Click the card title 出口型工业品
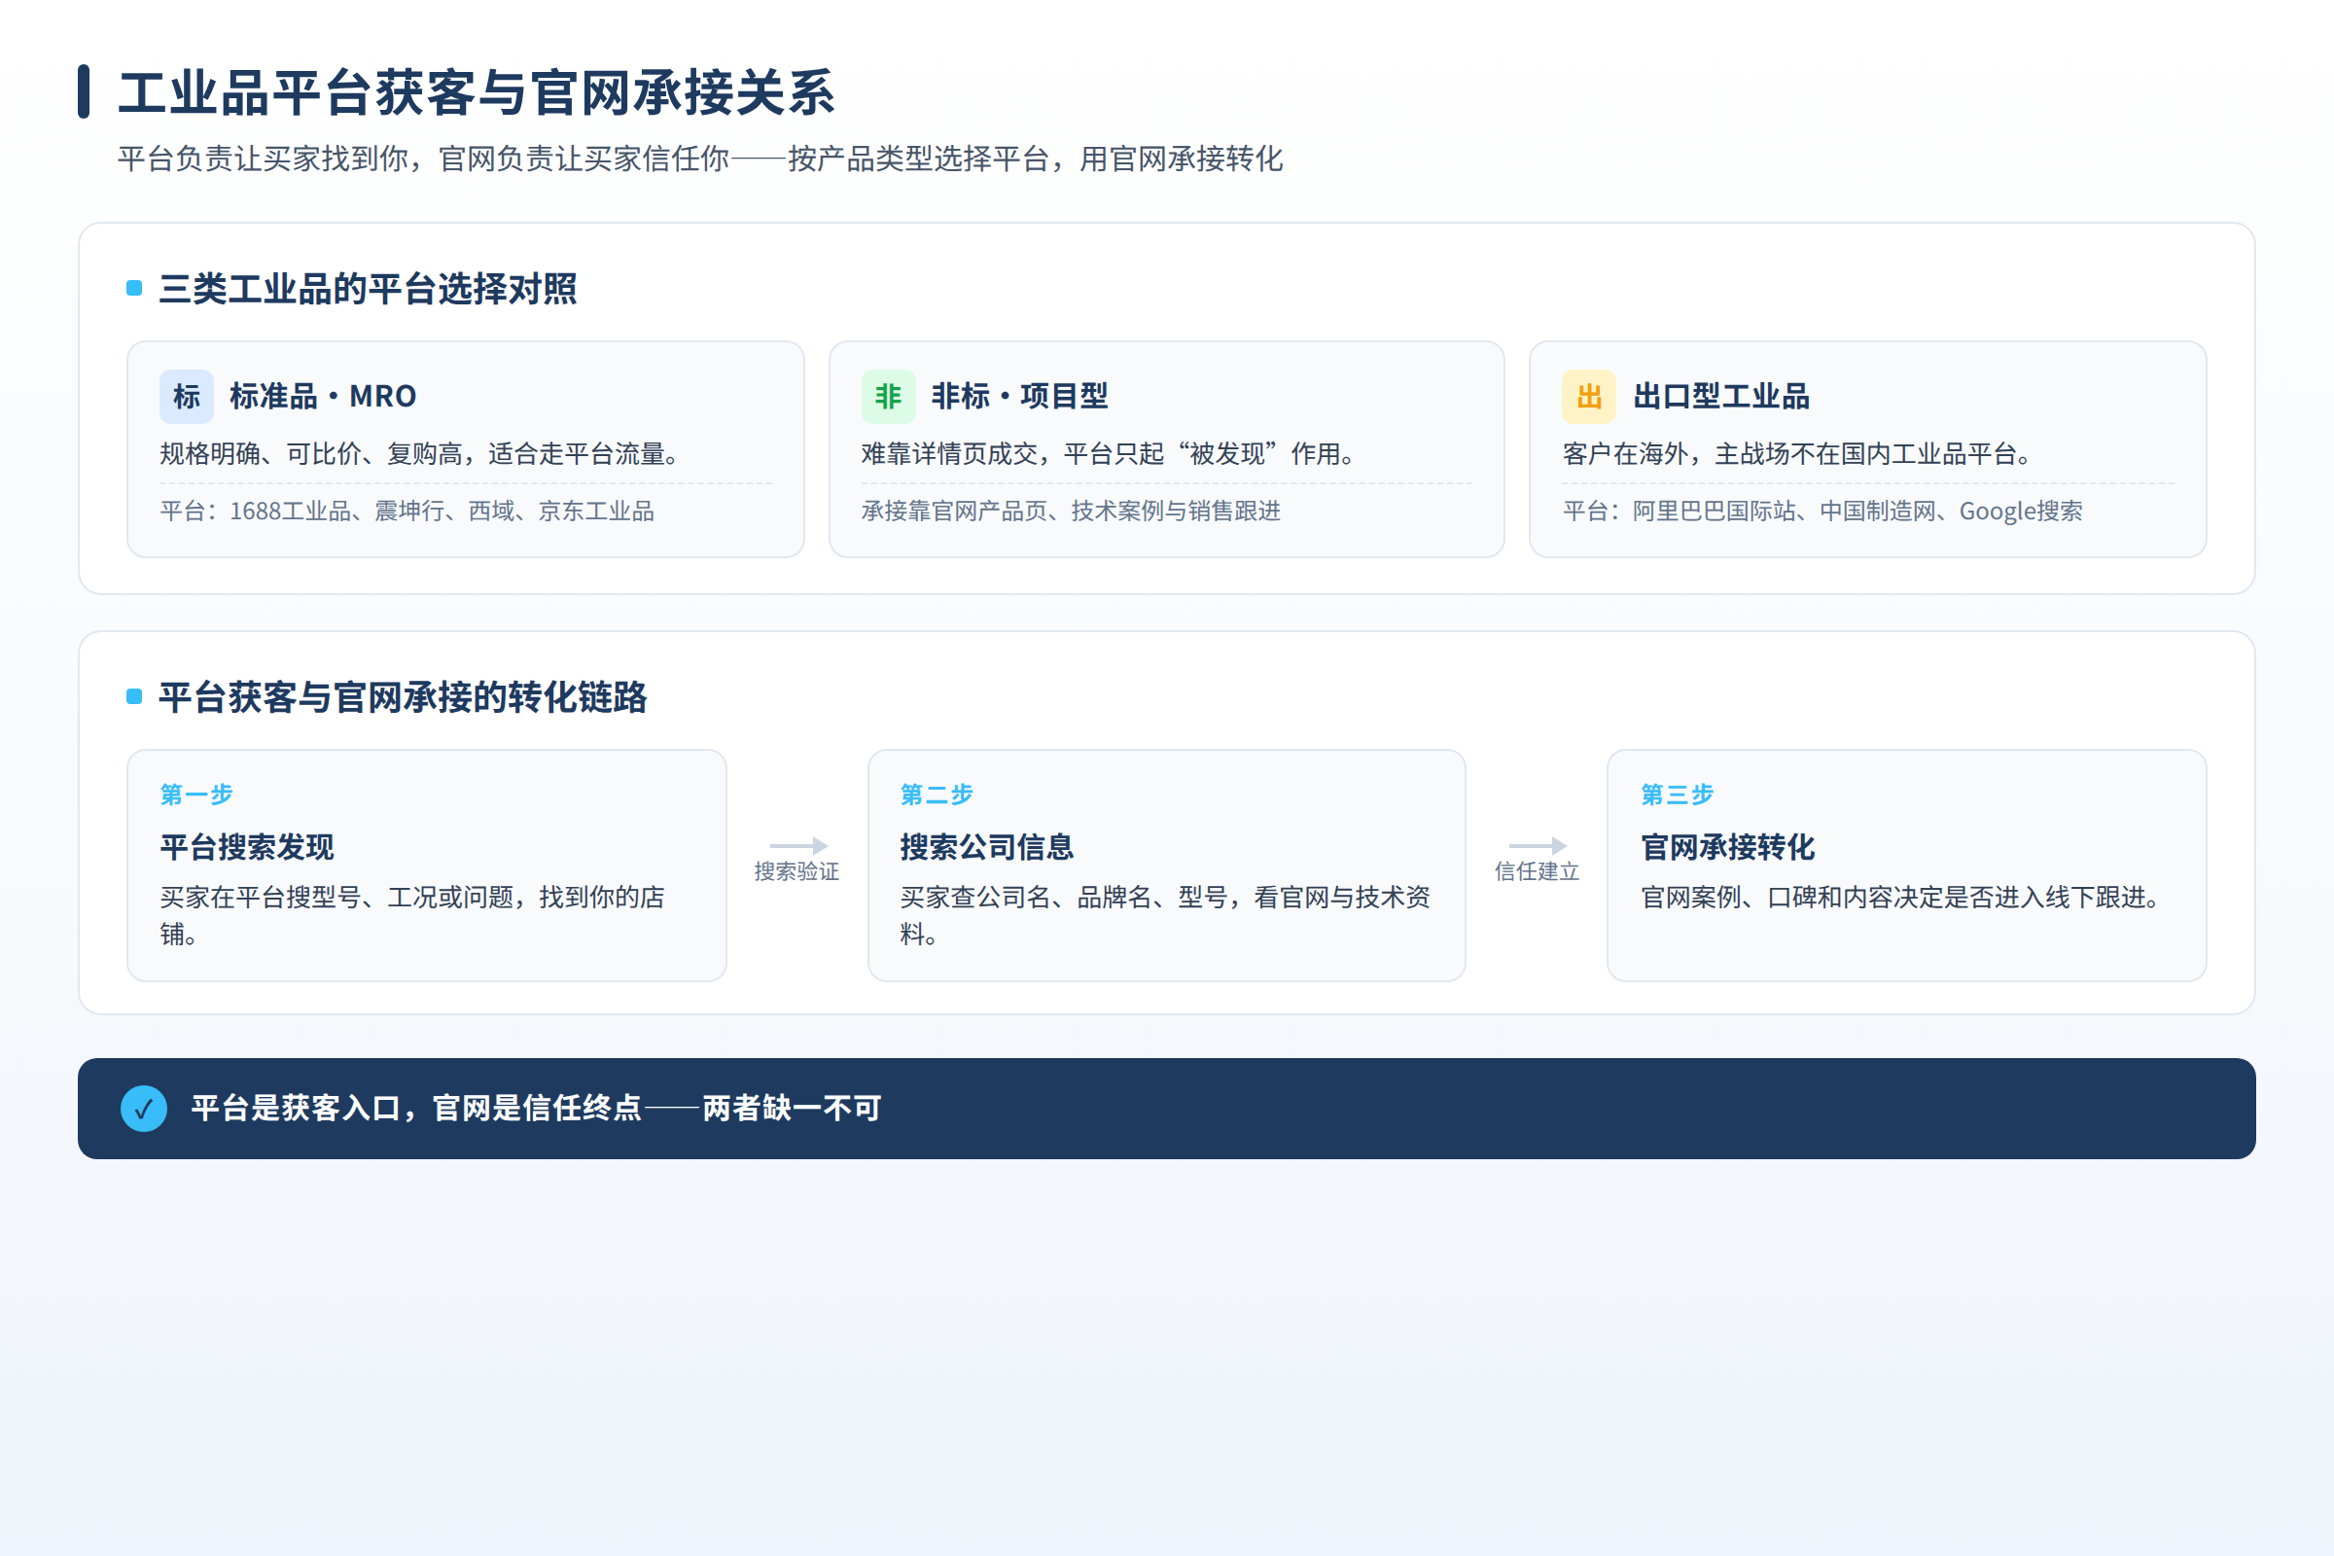 [1720, 397]
